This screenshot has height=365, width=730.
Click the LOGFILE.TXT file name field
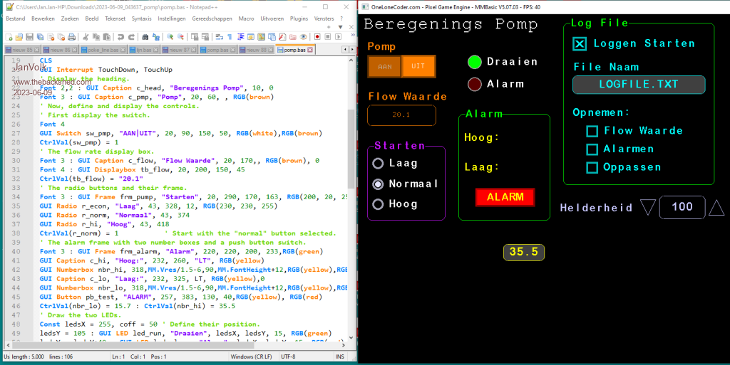pos(639,85)
